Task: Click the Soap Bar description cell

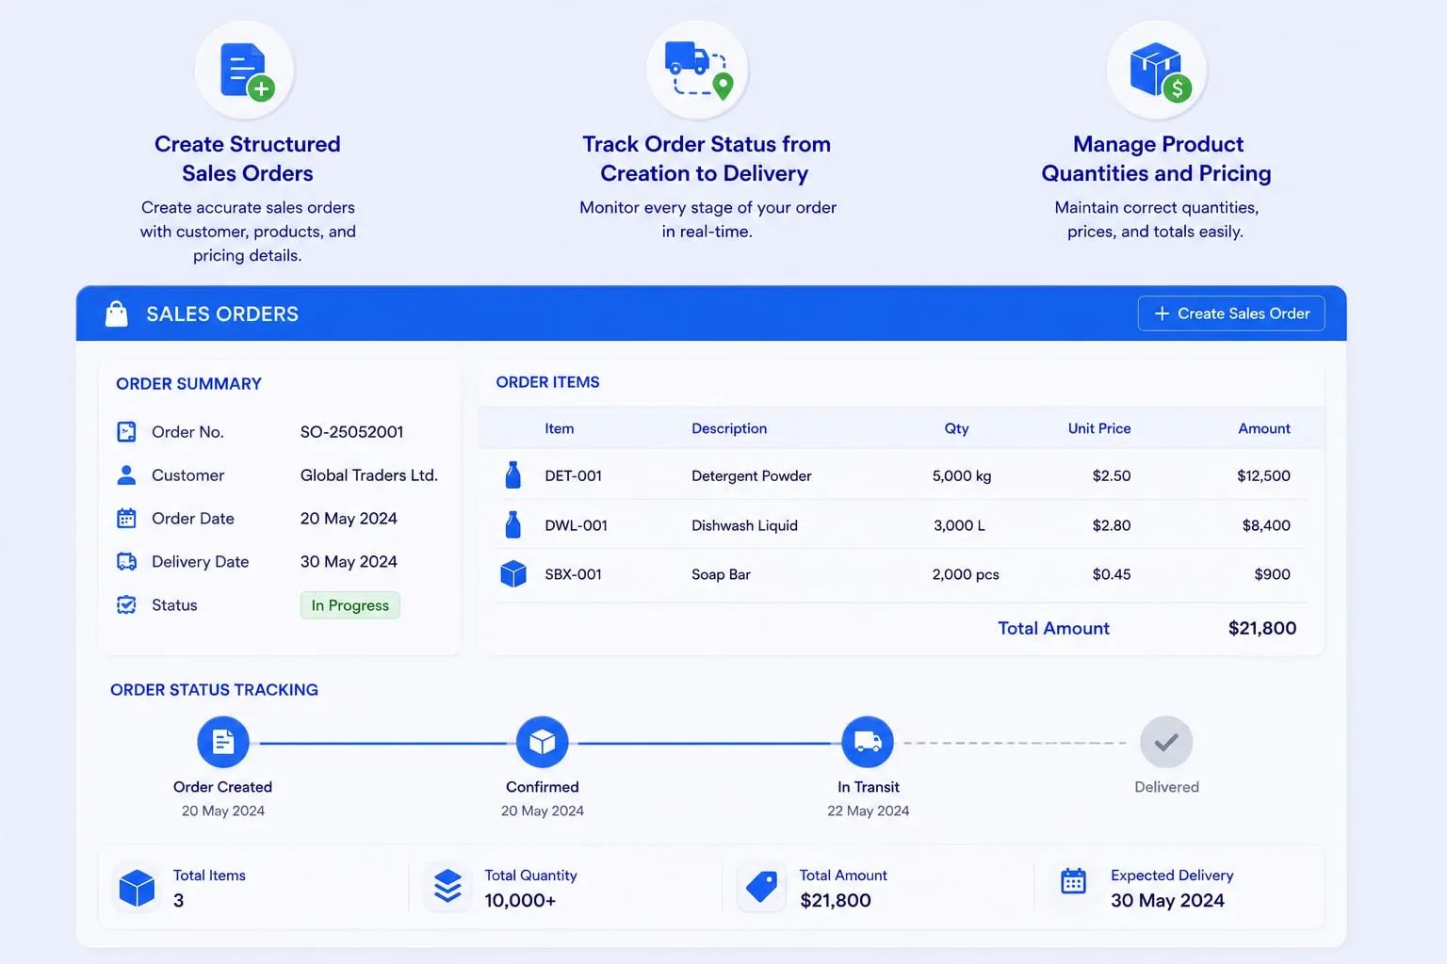Action: [722, 574]
